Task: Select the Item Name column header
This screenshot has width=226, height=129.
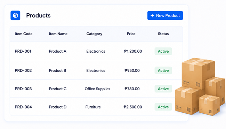Action: [x=58, y=34]
